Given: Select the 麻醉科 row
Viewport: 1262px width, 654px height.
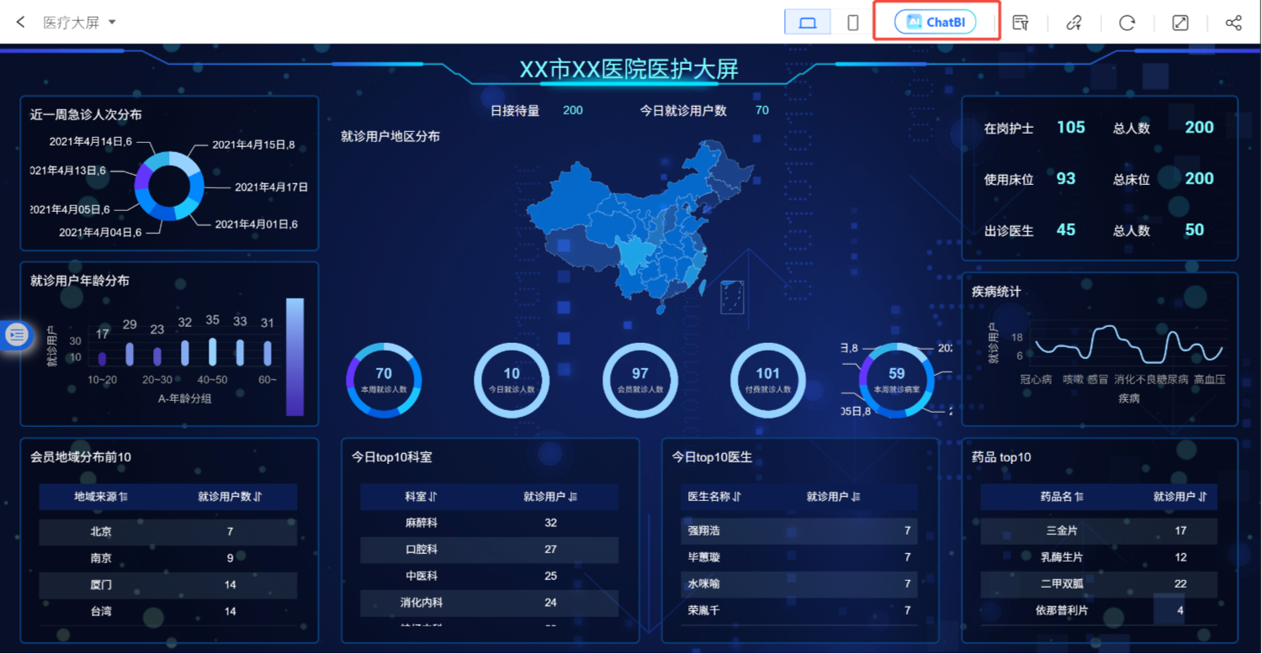Looking at the screenshot, I should pyautogui.click(x=490, y=523).
